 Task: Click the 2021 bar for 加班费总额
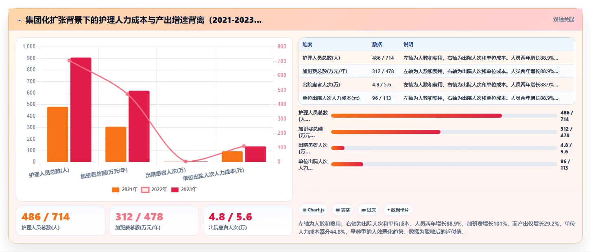tap(116, 144)
